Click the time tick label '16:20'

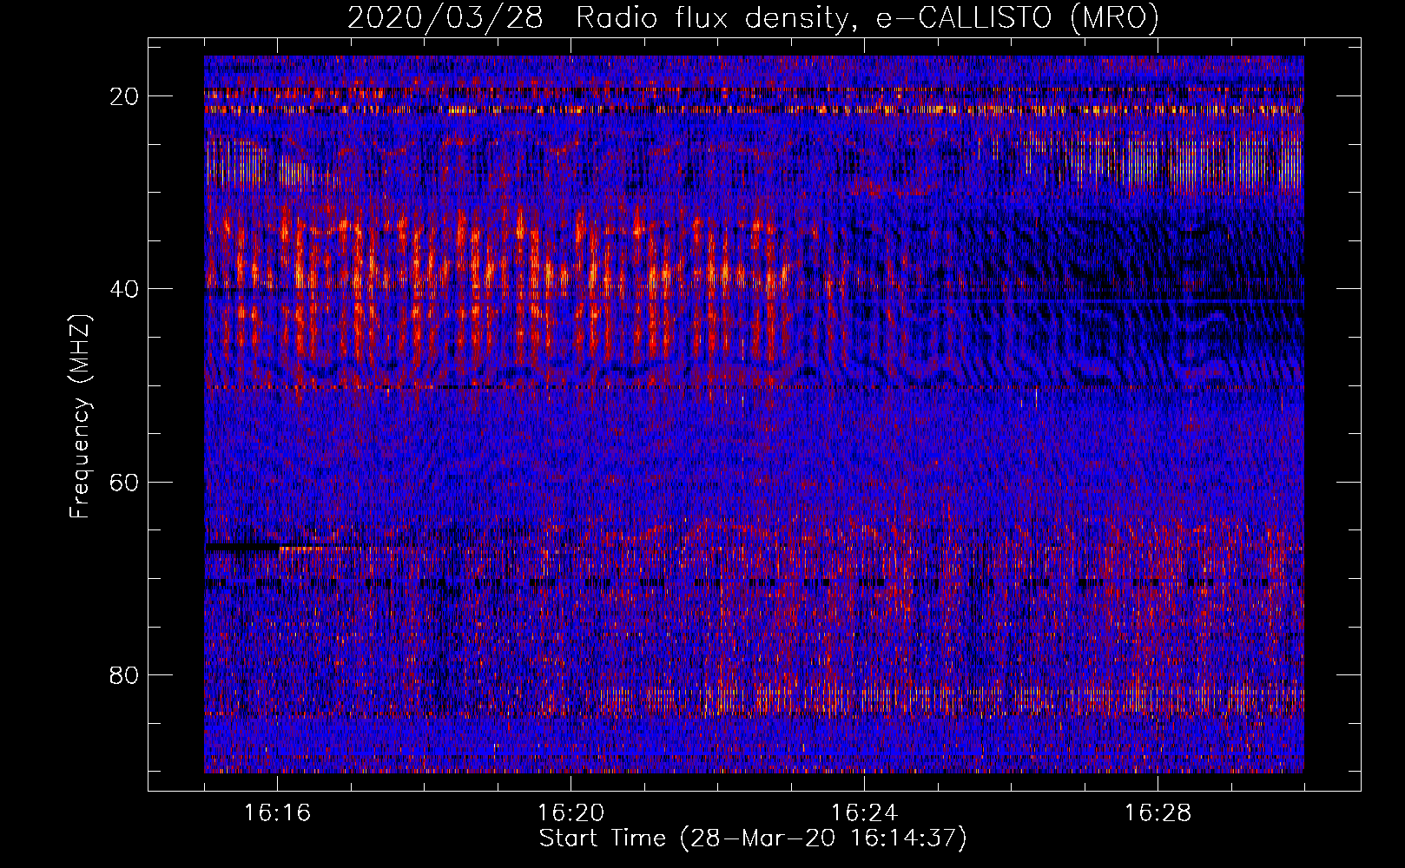coord(571,812)
